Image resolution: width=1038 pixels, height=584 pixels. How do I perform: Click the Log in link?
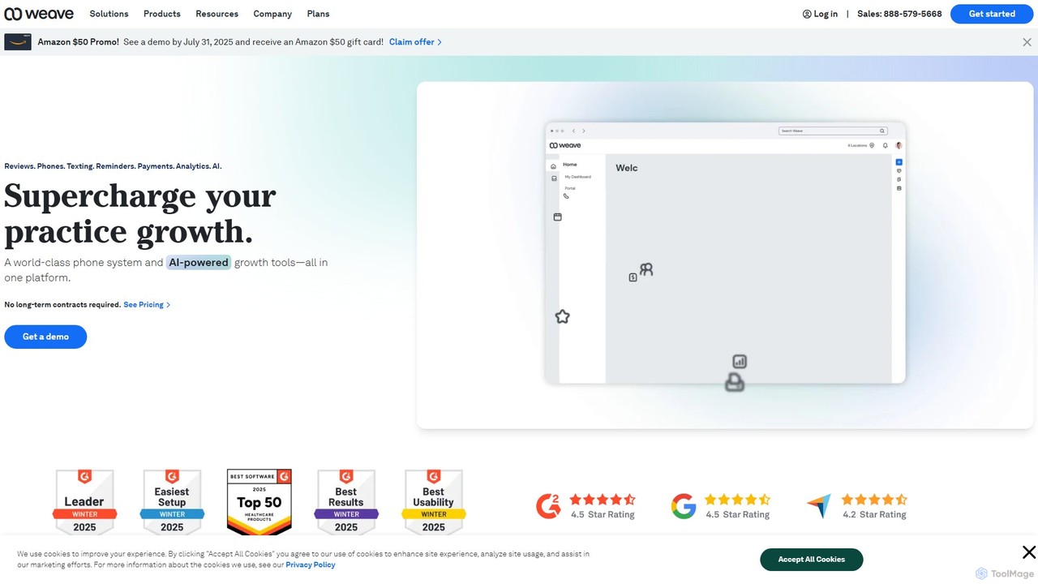coord(826,14)
